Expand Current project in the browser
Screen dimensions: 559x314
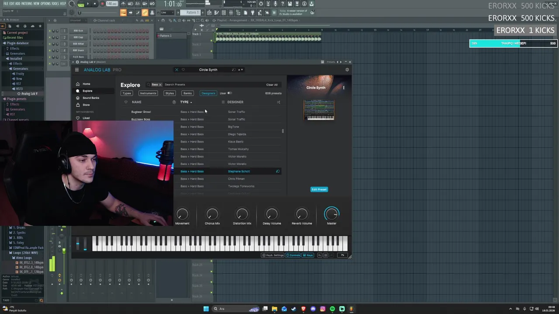(17, 33)
